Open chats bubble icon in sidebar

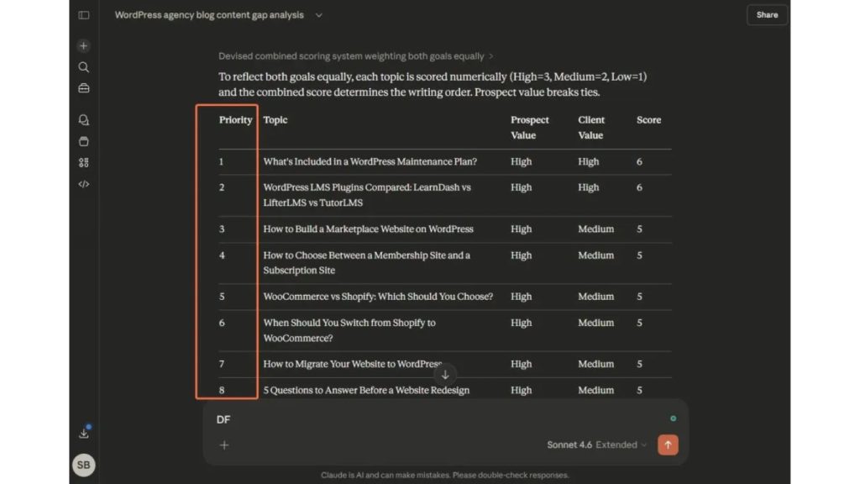(83, 119)
